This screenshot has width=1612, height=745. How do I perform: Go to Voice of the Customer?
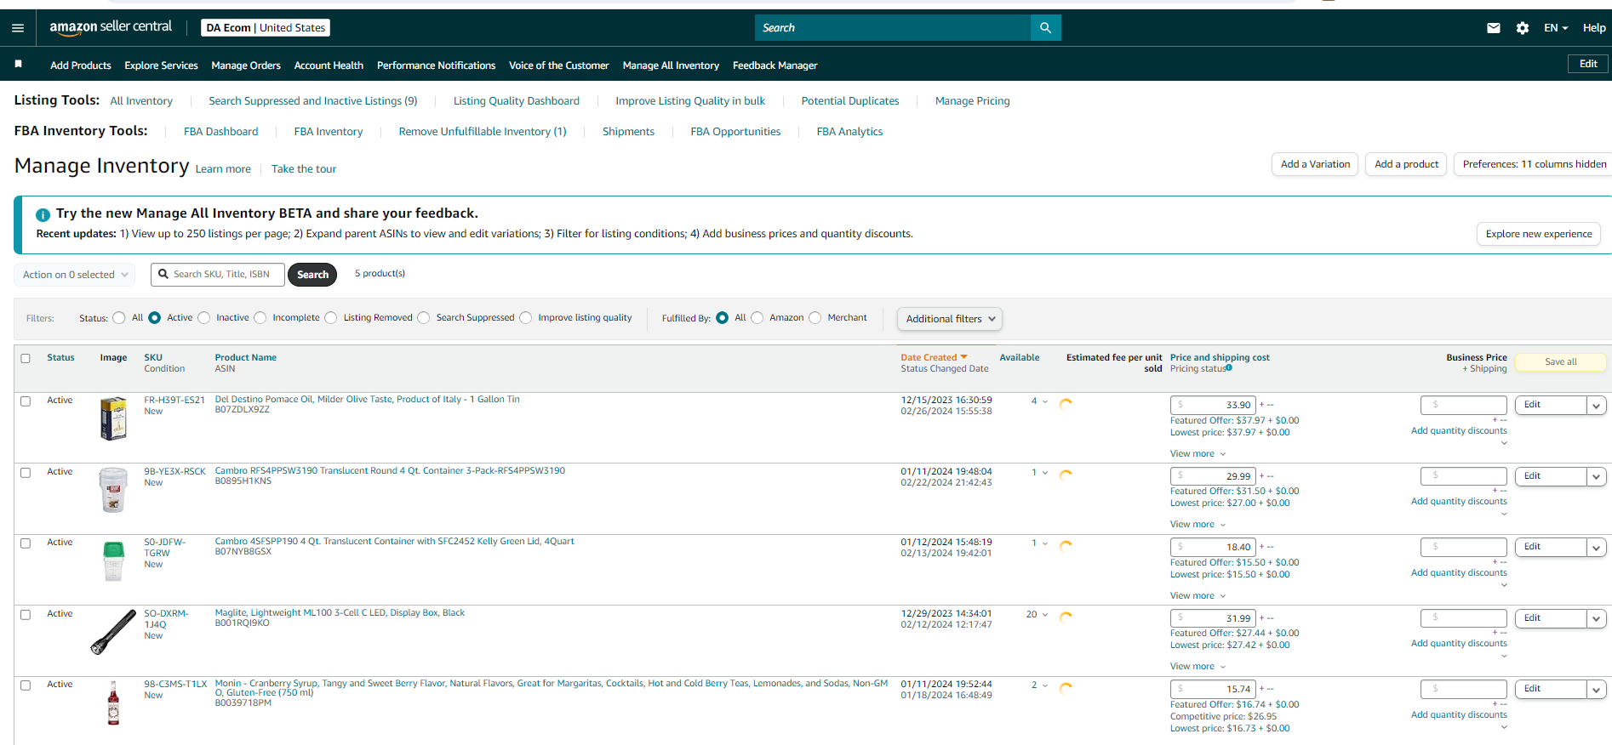558,65
